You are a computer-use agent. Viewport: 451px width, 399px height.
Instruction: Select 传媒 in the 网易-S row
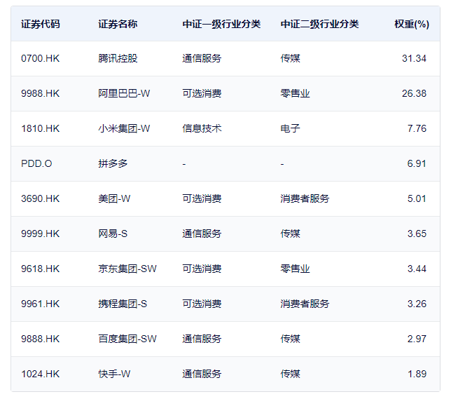[290, 234]
